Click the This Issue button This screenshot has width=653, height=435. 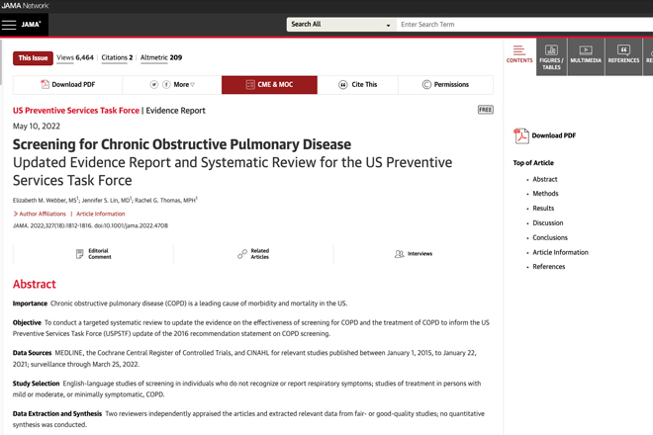tap(33, 58)
